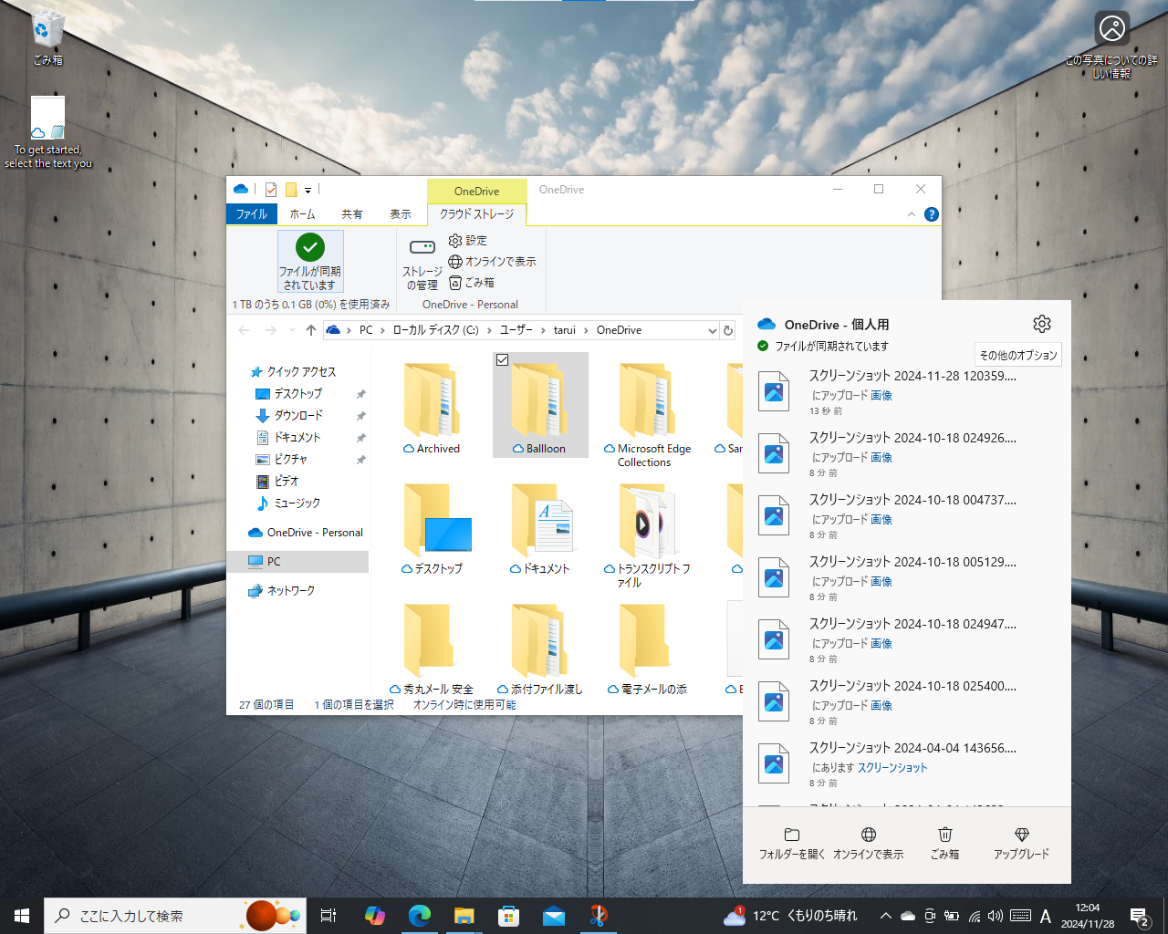Open the OneDrive settings gear in the popup
This screenshot has width=1168, height=934.
click(1042, 323)
